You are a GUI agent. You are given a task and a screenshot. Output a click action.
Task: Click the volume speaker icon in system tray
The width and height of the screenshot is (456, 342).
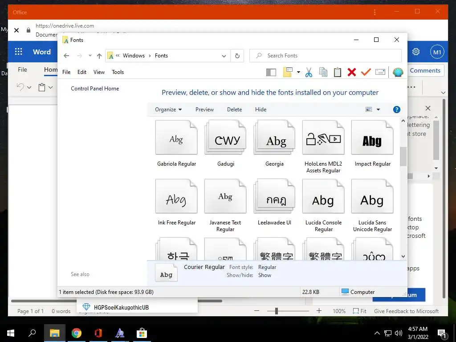coord(399,333)
